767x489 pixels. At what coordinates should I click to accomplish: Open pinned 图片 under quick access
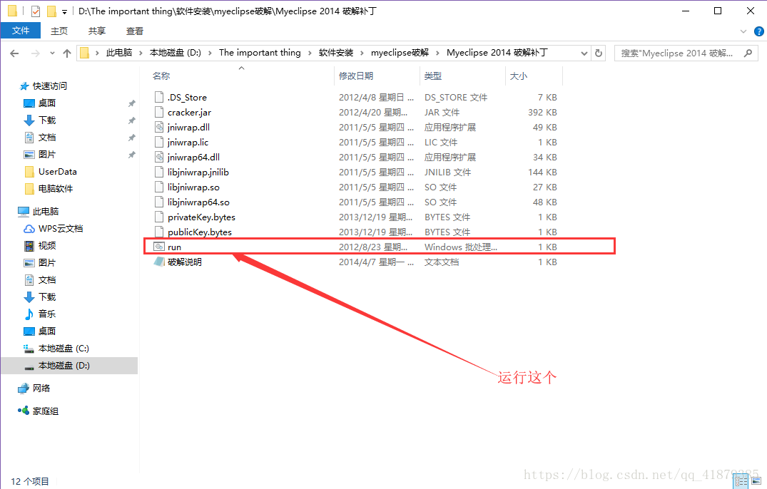coord(46,155)
